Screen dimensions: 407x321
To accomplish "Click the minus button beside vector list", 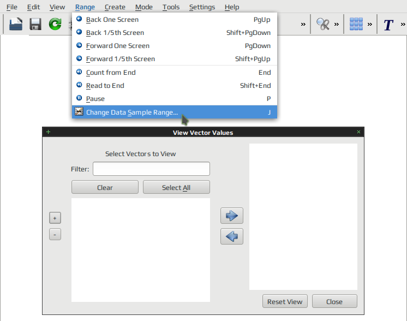I will [55, 234].
